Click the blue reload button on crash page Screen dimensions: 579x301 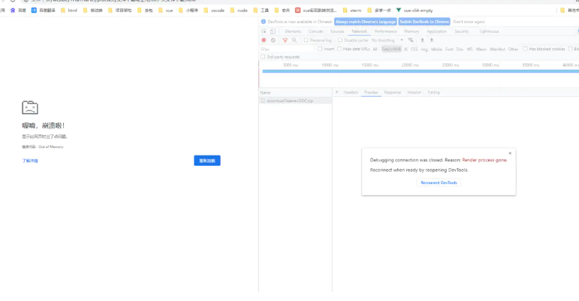[x=207, y=161]
